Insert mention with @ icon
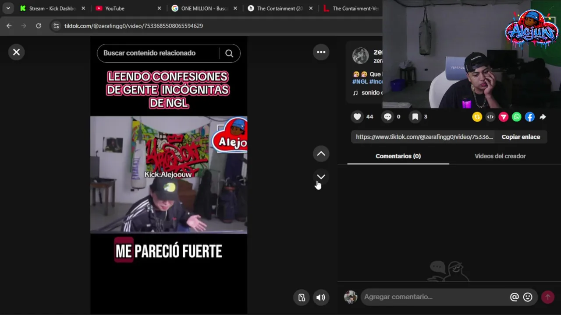 pyautogui.click(x=515, y=297)
